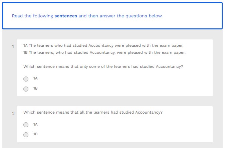This screenshot has width=226, height=148.
Task: Select the 1B radio button for question 1
Action: click(x=26, y=89)
